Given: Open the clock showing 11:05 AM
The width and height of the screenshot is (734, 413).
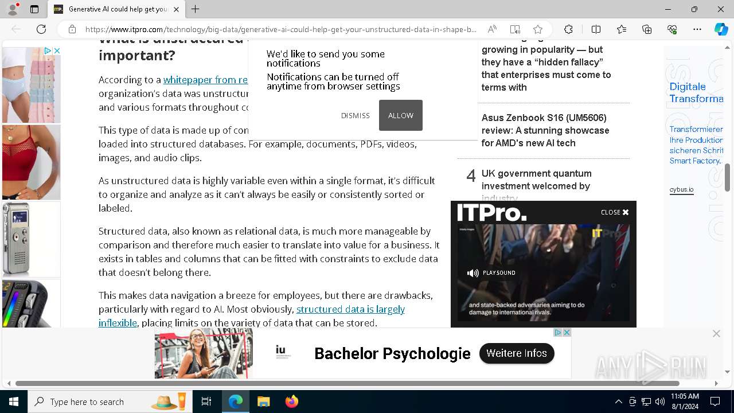Looking at the screenshot, I should [685, 402].
